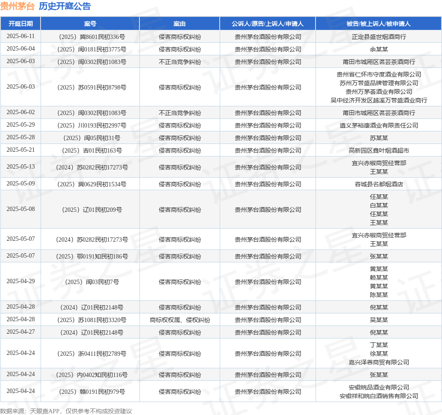Select the date 2025-06-04

pos(21,48)
